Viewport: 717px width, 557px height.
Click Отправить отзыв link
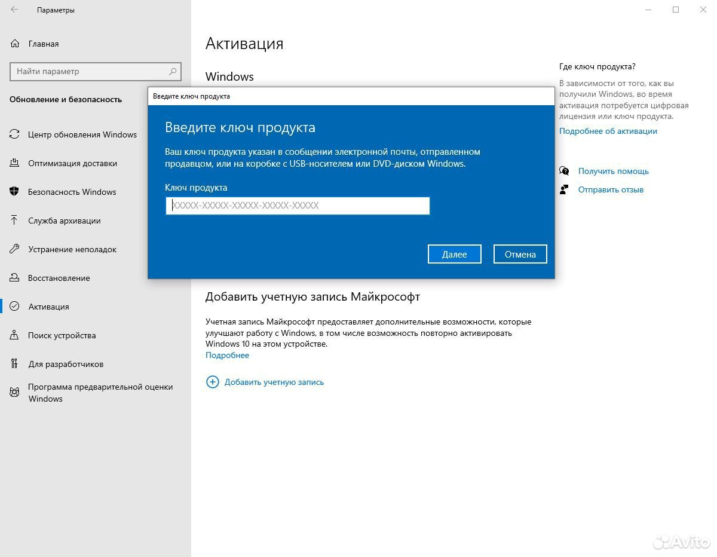click(611, 189)
